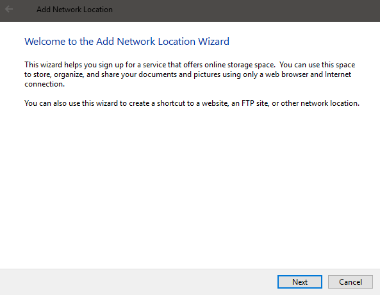Click the Add Network Location window title

point(74,10)
